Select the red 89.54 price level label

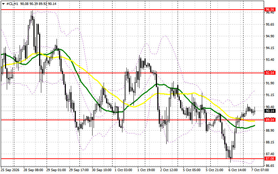(x=270, y=120)
